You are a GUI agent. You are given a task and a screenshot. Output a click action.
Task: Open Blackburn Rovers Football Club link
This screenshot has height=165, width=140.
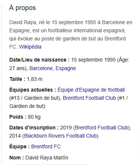[x=60, y=136]
